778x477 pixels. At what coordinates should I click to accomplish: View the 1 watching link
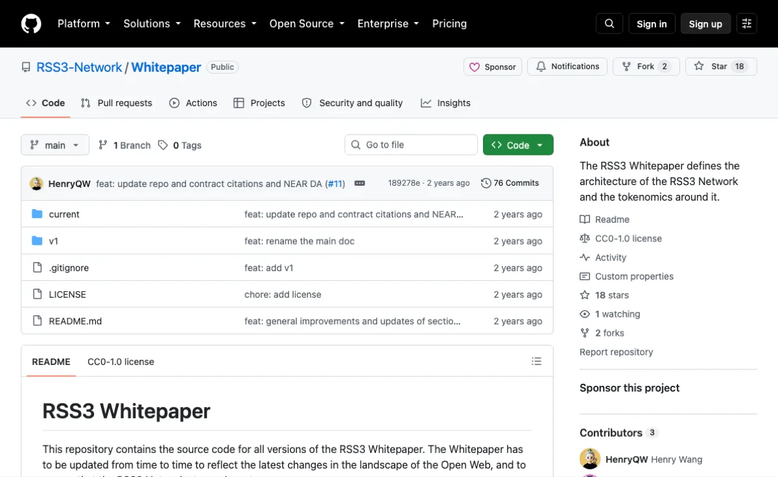point(610,313)
